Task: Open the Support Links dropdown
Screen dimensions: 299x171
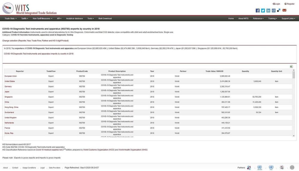Action: click(x=288, y=19)
